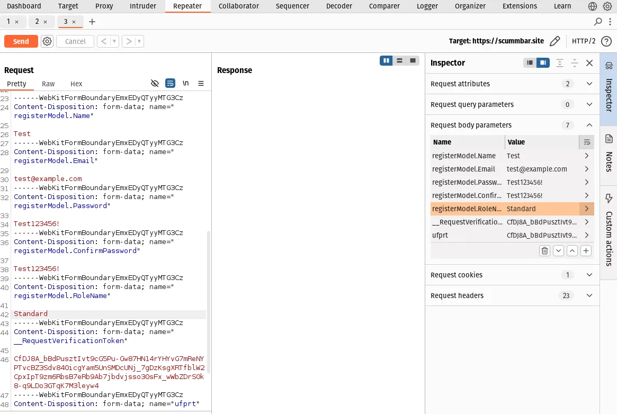
Task: Edit target with the pencil icon
Action: (x=555, y=41)
